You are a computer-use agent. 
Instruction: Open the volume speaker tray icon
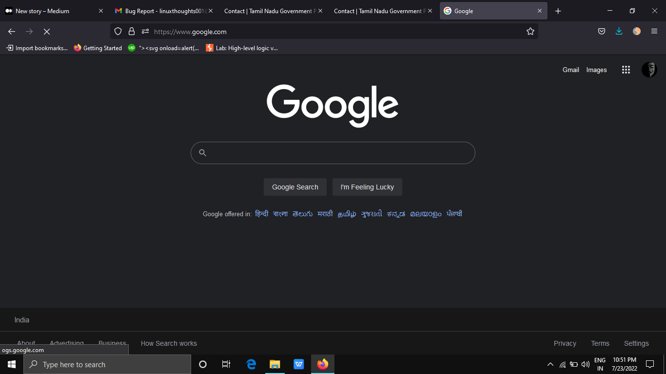click(x=586, y=364)
